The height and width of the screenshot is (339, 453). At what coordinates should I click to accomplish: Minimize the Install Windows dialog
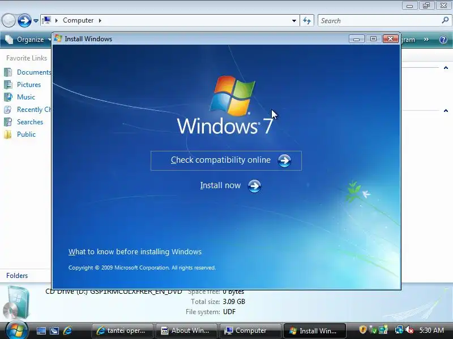click(x=357, y=38)
